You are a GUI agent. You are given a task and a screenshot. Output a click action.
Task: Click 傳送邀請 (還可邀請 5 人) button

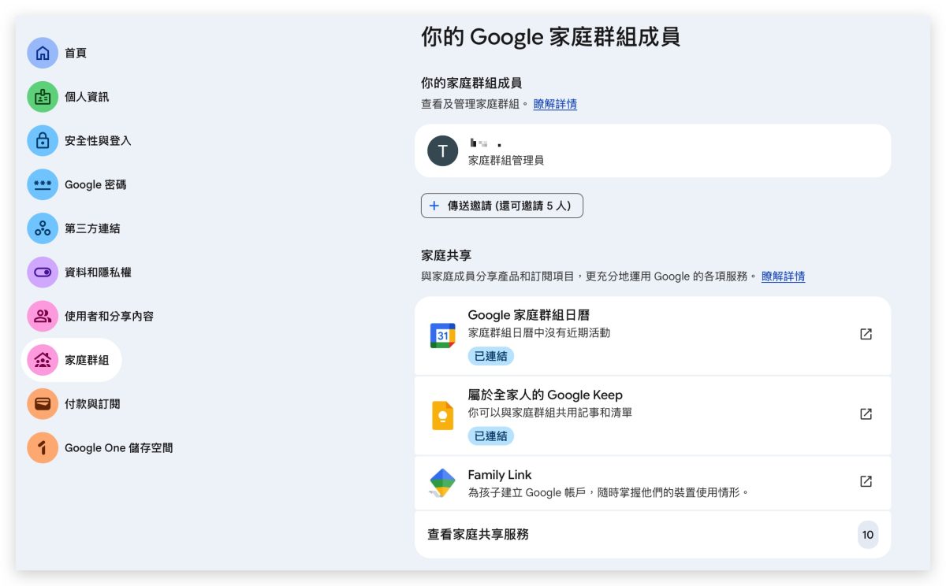click(502, 206)
